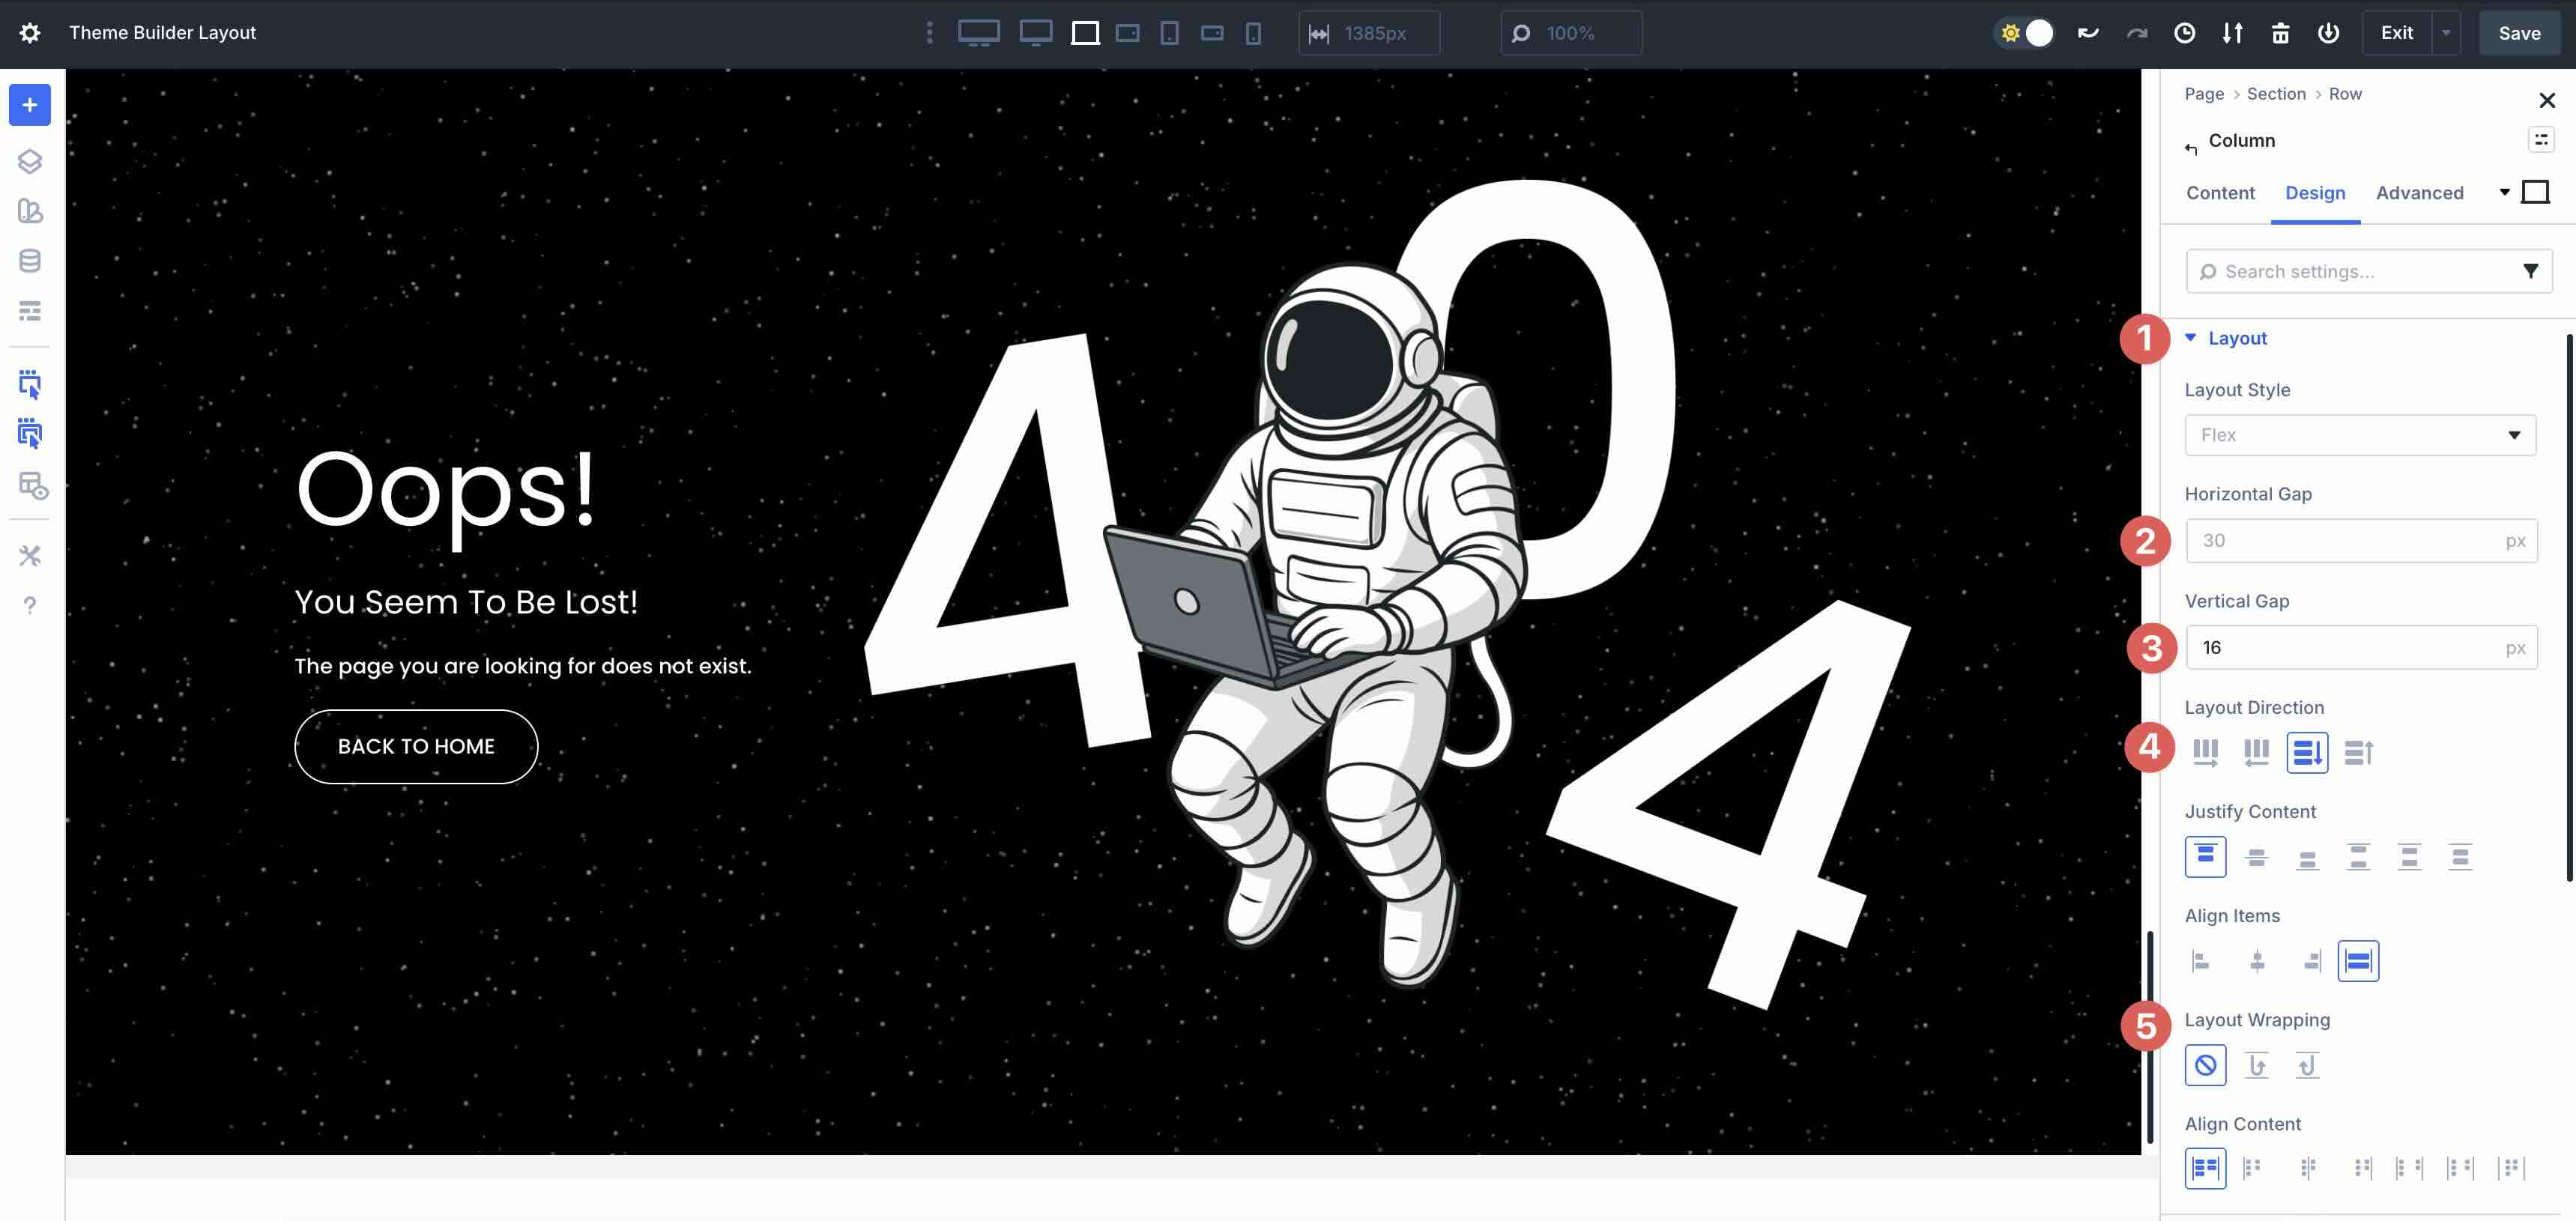
Task: Toggle the light/dark mode switch
Action: [2025, 33]
